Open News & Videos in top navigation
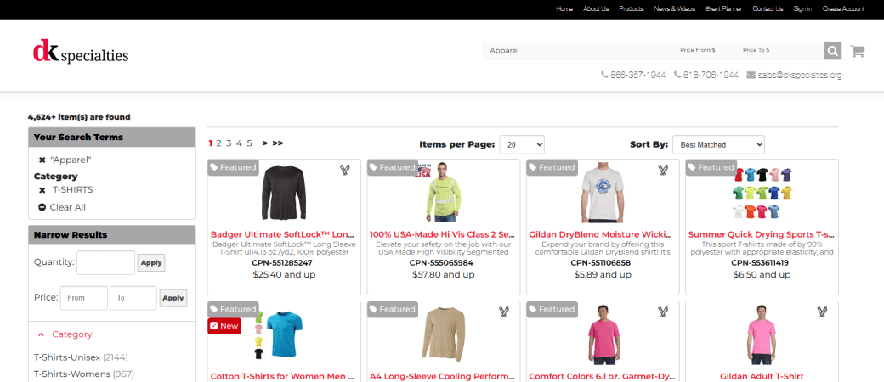 coord(675,9)
